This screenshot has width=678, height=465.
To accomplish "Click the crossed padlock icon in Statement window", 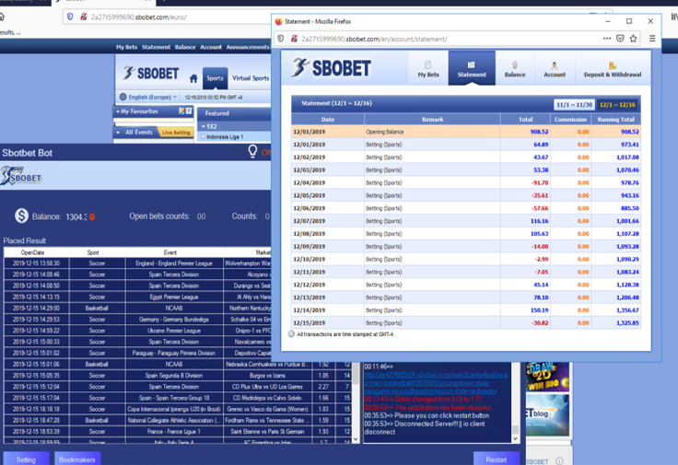I will [x=294, y=39].
